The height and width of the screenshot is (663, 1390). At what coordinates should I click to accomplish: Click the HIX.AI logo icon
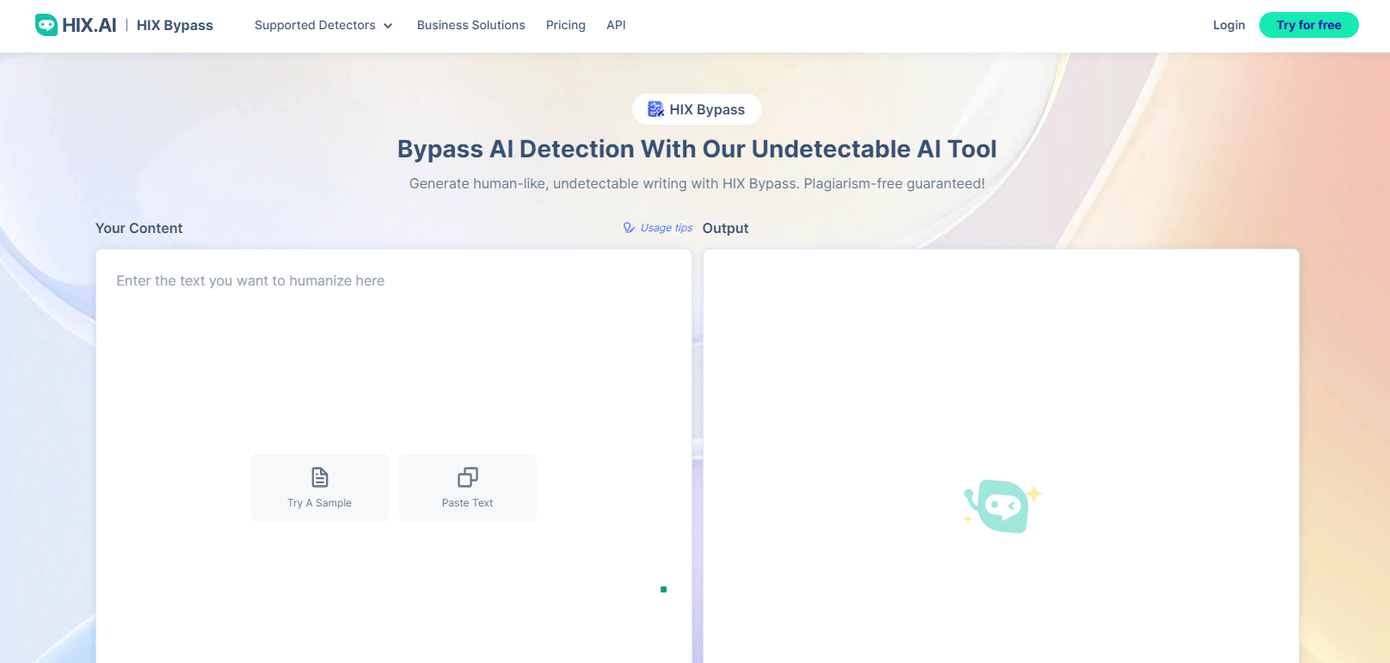click(x=46, y=25)
